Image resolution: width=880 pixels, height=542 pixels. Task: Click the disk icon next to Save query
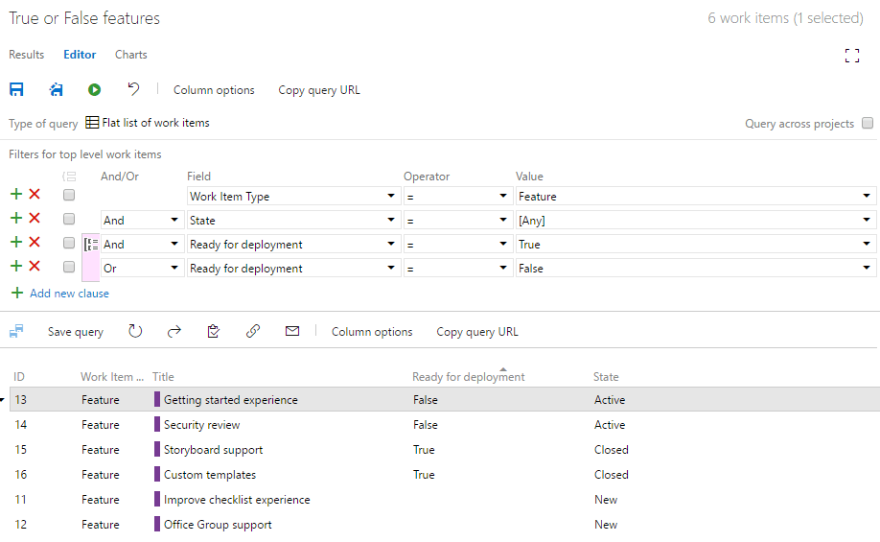click(16, 331)
